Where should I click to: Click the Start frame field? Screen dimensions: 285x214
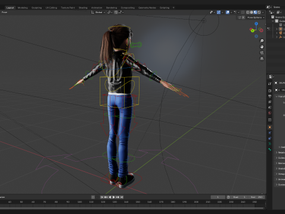click(239, 197)
